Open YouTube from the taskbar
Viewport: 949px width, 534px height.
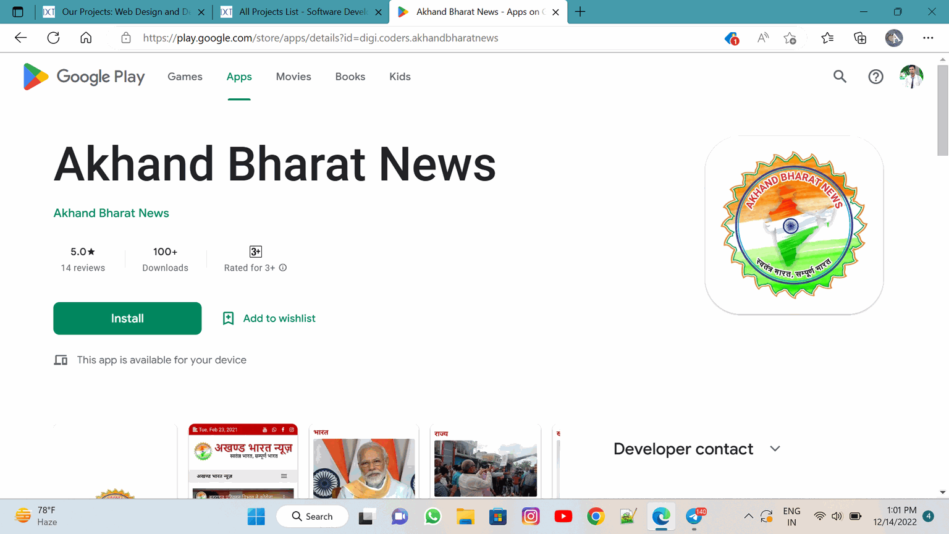(x=563, y=516)
